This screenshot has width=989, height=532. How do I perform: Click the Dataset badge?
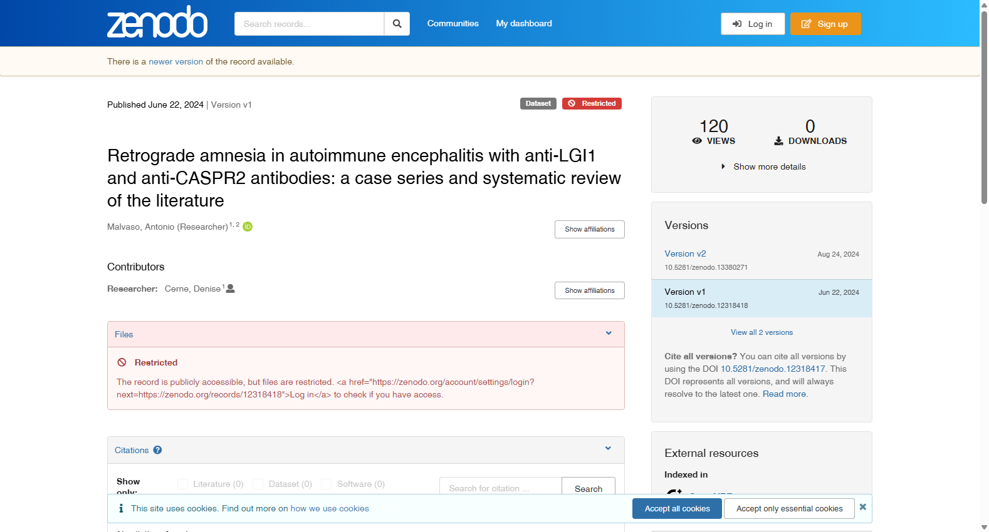coord(538,103)
